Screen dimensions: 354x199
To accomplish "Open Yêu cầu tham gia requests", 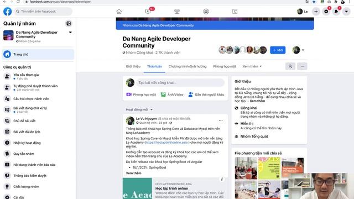I will click(38, 76).
